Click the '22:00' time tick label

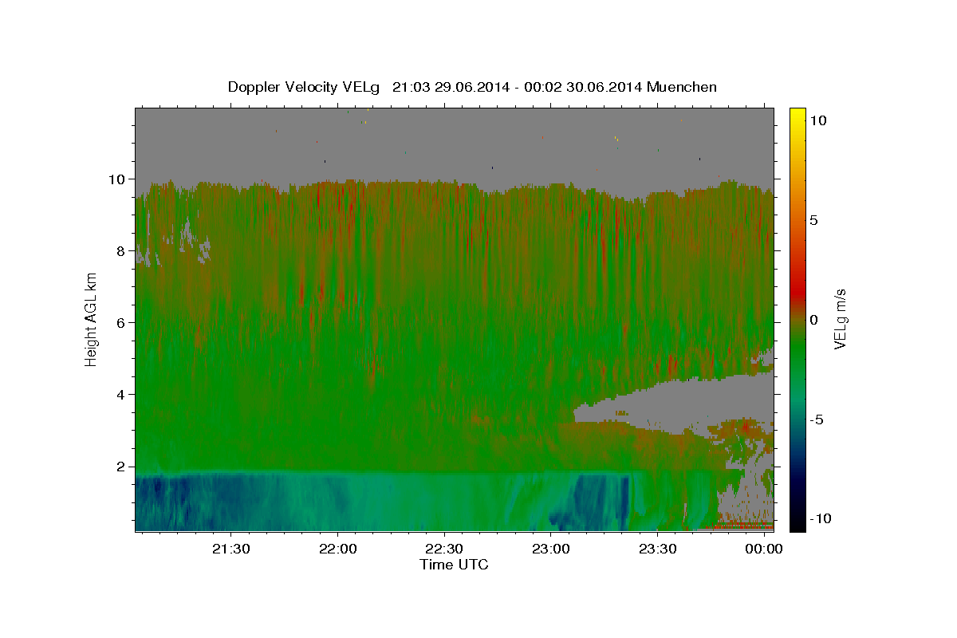(x=337, y=550)
